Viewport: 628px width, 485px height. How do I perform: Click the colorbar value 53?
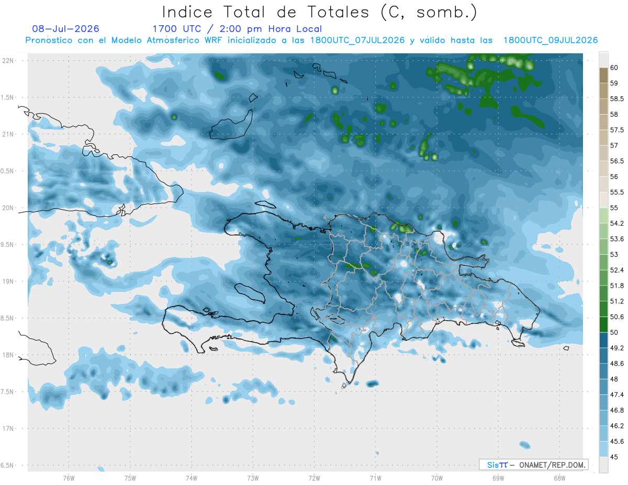coord(615,255)
